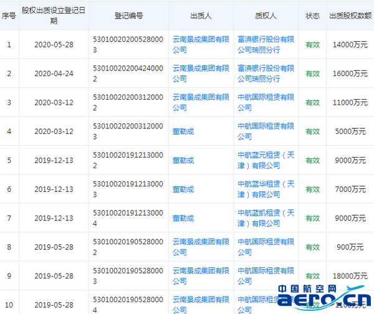Viewport: 374px width, 314px height.
Task: Select amount 900万元 in row 8
Action: [350, 247]
